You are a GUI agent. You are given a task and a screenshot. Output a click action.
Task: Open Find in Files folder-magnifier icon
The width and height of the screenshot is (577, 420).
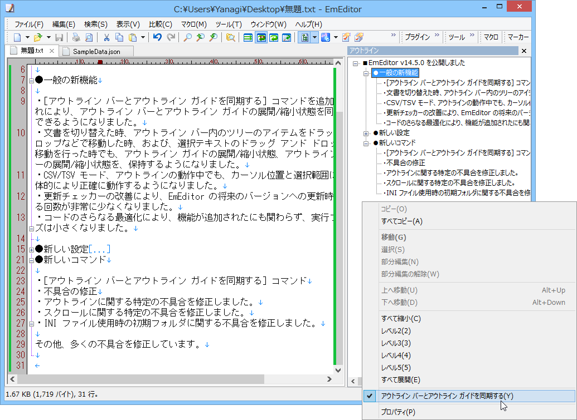[x=230, y=37]
